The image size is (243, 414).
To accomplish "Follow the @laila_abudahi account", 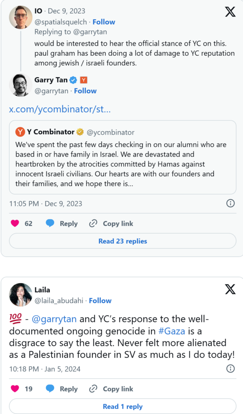I will coord(100,300).
